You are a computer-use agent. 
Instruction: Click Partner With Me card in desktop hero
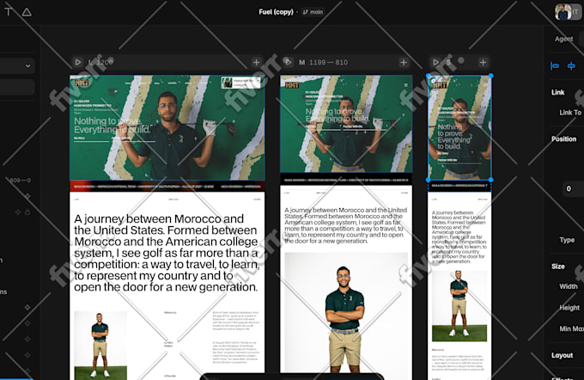(x=240, y=83)
